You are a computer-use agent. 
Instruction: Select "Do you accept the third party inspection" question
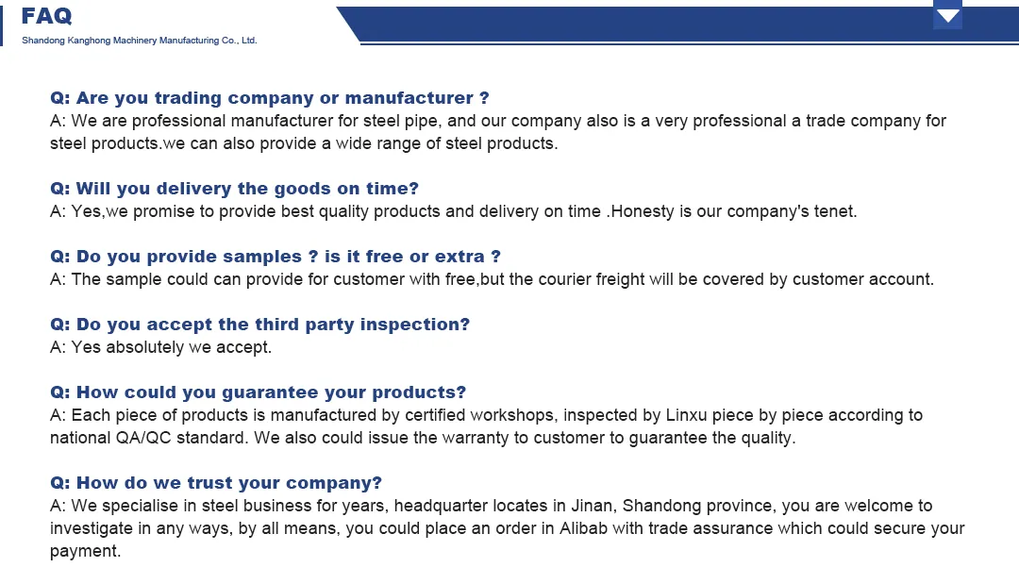tap(259, 325)
